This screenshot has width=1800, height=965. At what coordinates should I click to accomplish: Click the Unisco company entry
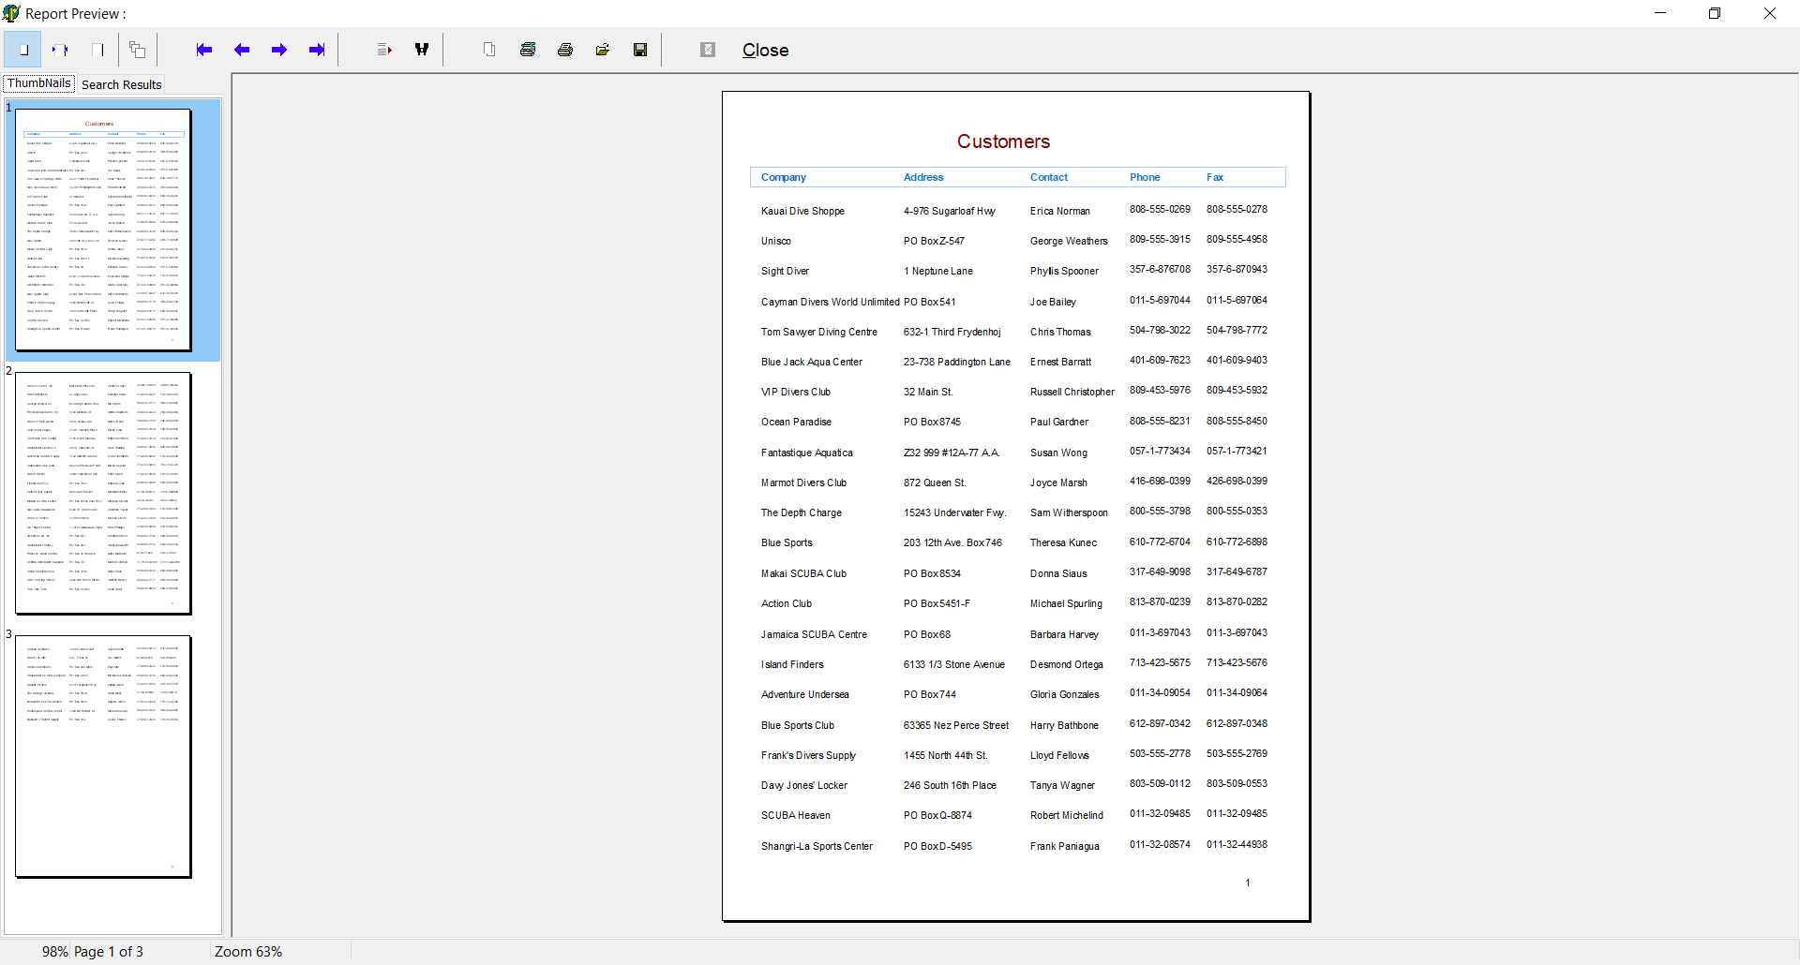click(776, 241)
